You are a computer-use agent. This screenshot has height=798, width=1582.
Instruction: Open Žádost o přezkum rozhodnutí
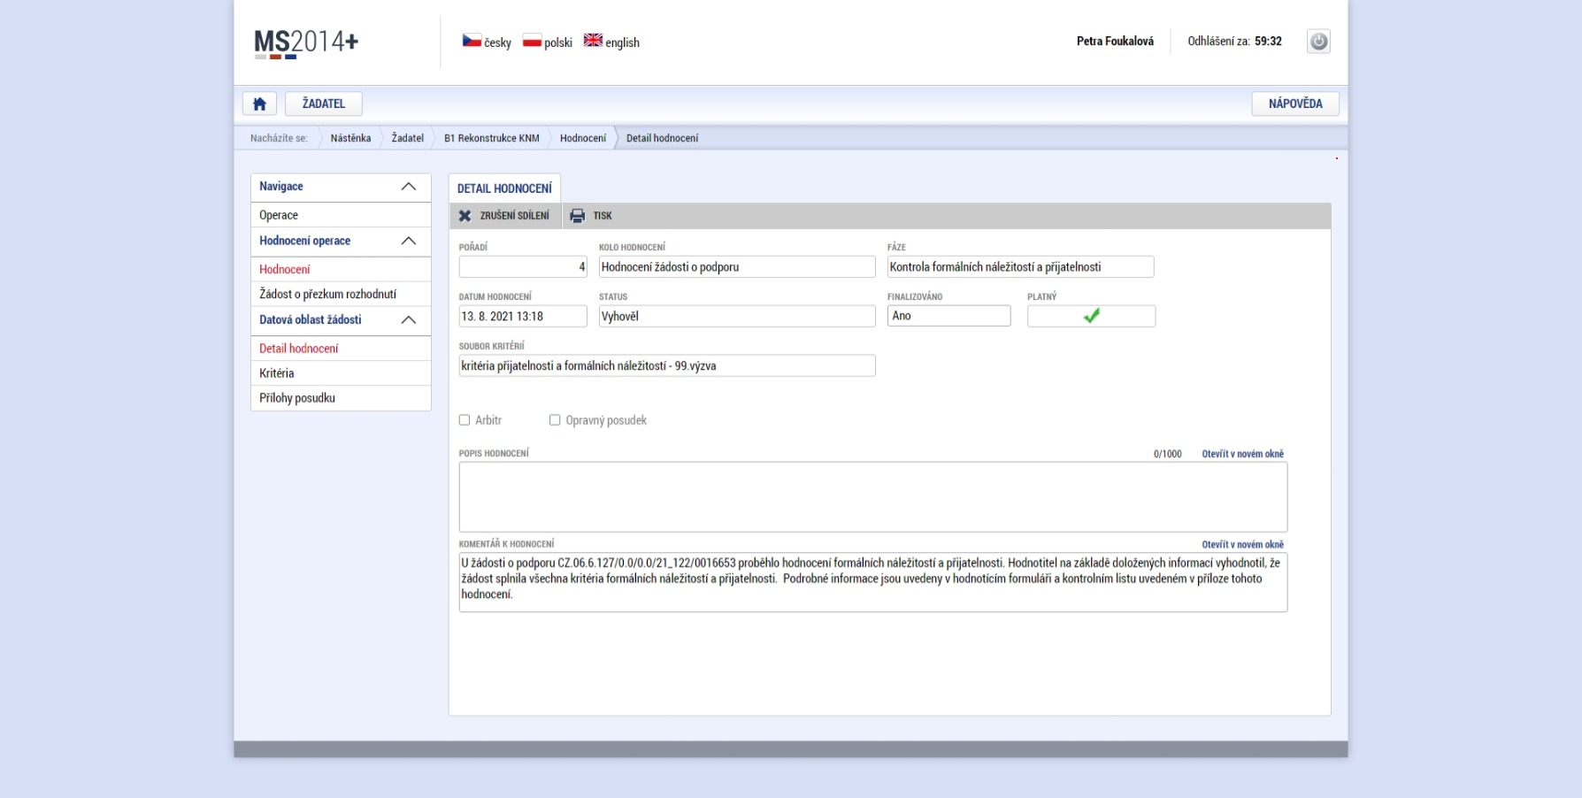point(341,294)
